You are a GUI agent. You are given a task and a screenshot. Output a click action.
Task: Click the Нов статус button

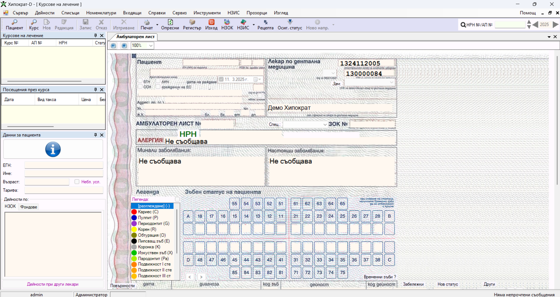(447, 284)
